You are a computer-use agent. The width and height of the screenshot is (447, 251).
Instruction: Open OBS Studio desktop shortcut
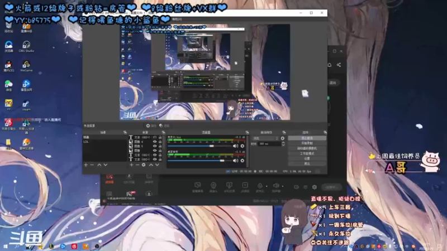click(26, 46)
